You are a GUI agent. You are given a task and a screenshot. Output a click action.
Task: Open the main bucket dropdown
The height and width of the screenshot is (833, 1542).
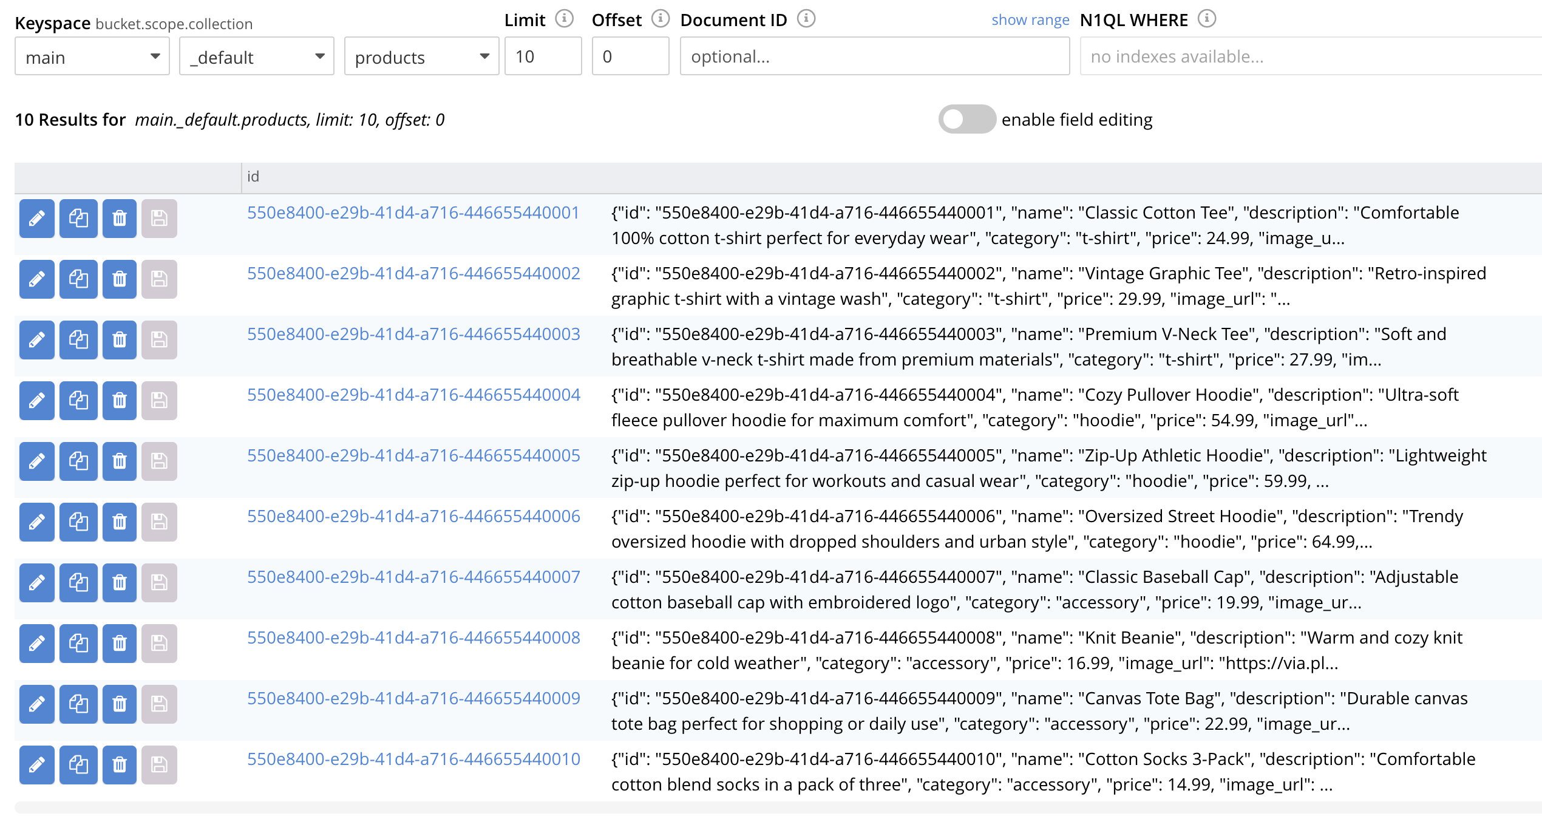coord(92,56)
